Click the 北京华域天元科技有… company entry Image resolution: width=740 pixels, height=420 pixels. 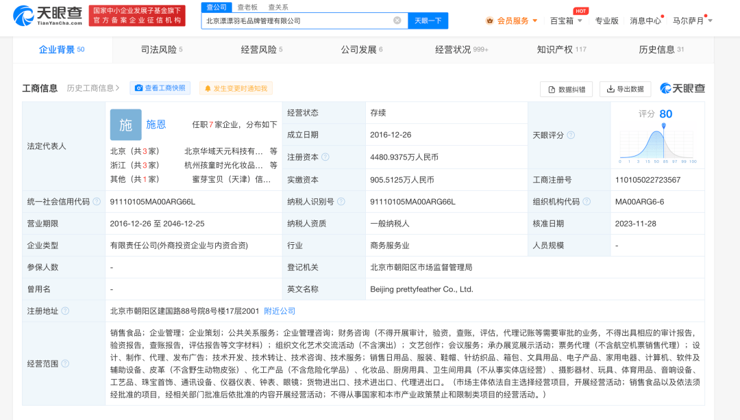pos(223,151)
